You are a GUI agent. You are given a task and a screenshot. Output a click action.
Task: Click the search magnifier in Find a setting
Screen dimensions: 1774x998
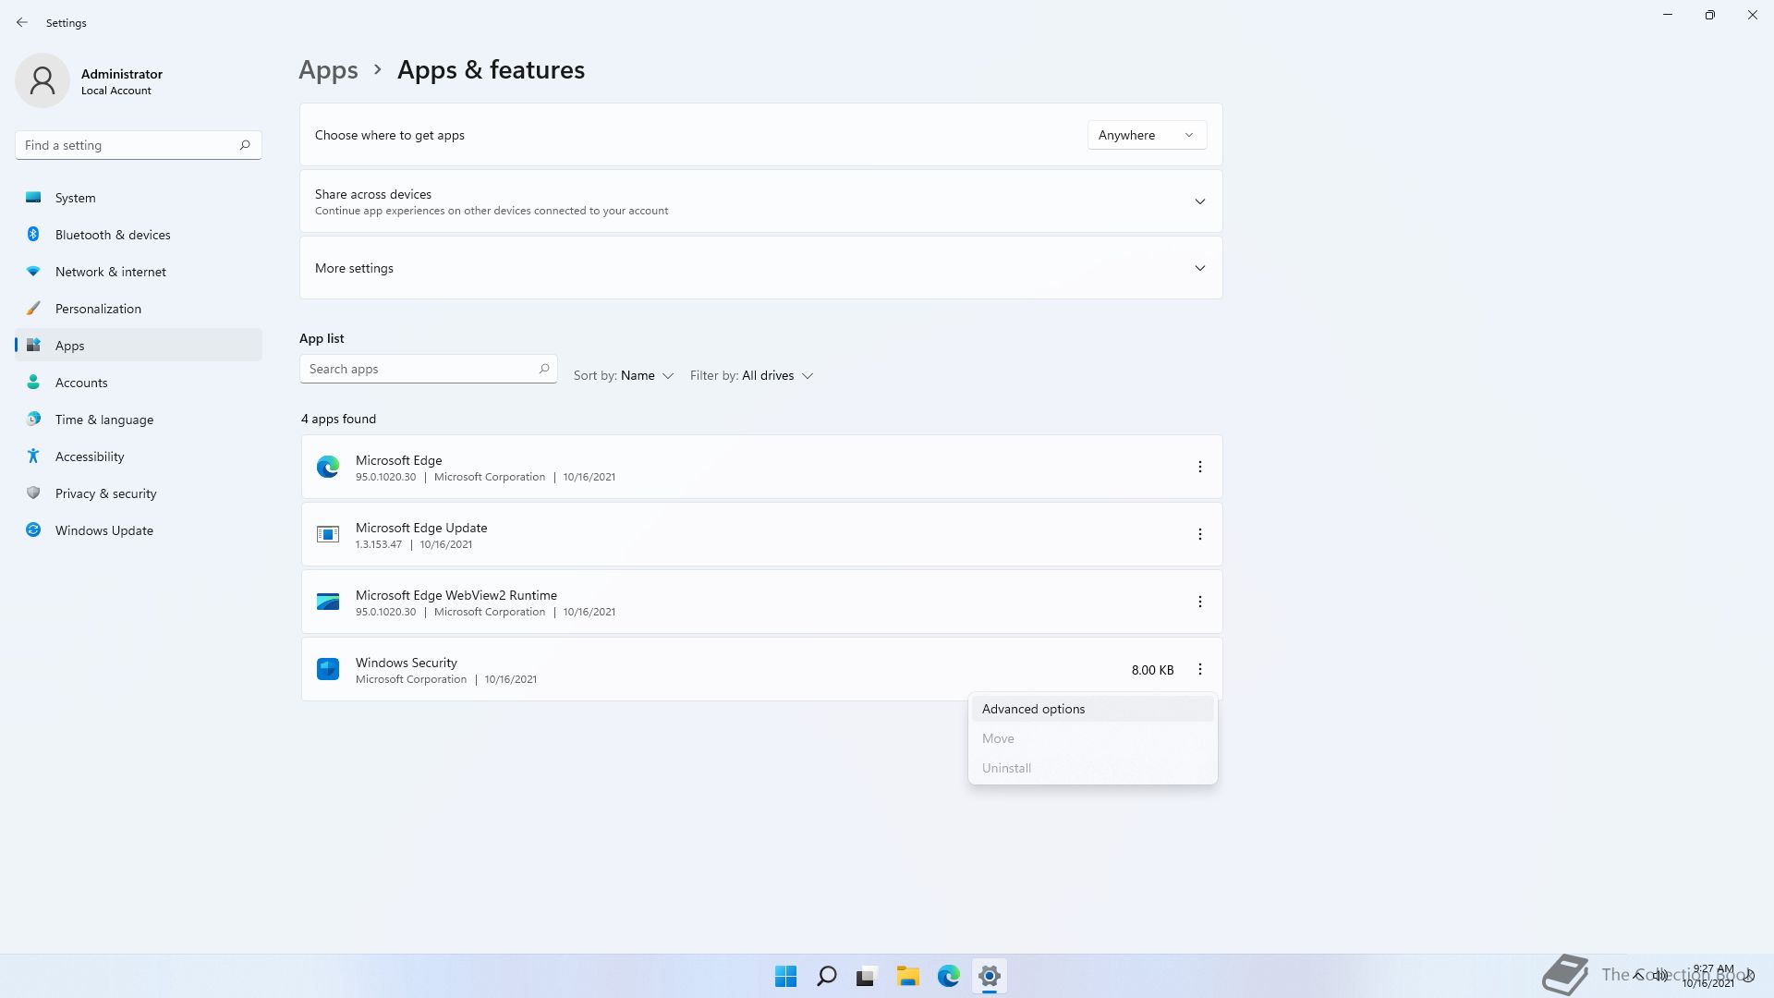(x=245, y=145)
